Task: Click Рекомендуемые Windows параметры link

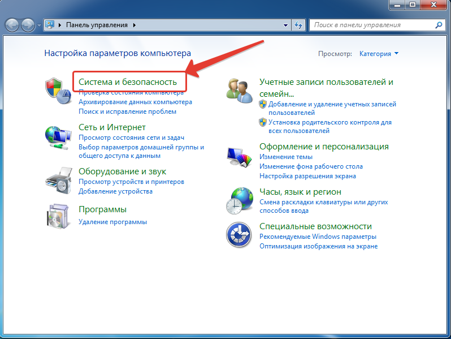Action: [x=318, y=237]
